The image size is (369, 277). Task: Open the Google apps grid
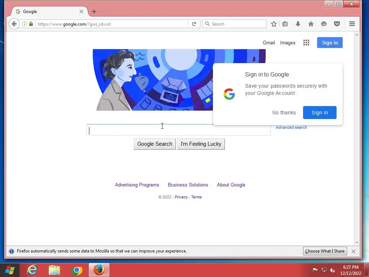(x=306, y=43)
